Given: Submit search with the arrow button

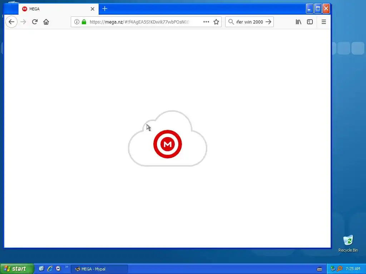Looking at the screenshot, I should [269, 22].
